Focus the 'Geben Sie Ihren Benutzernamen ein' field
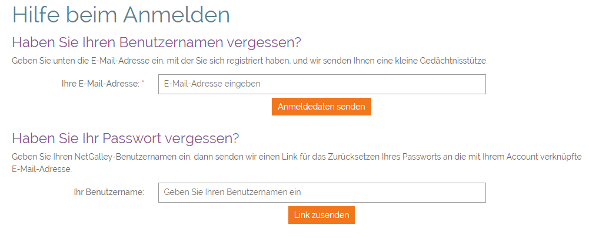 pyautogui.click(x=322, y=193)
